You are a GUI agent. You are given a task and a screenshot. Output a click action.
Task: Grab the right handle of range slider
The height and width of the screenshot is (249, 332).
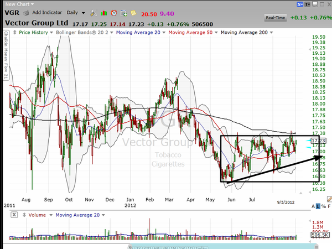point(317,246)
